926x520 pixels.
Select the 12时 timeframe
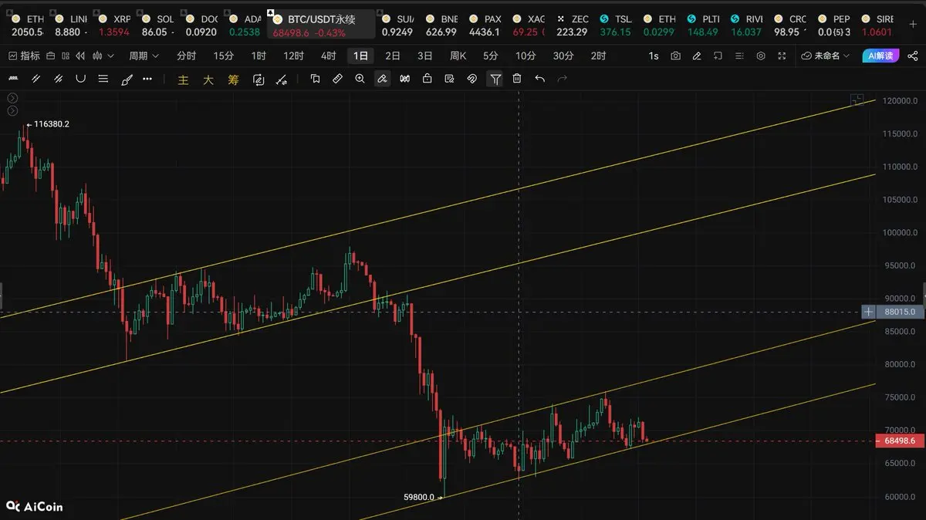coord(293,56)
